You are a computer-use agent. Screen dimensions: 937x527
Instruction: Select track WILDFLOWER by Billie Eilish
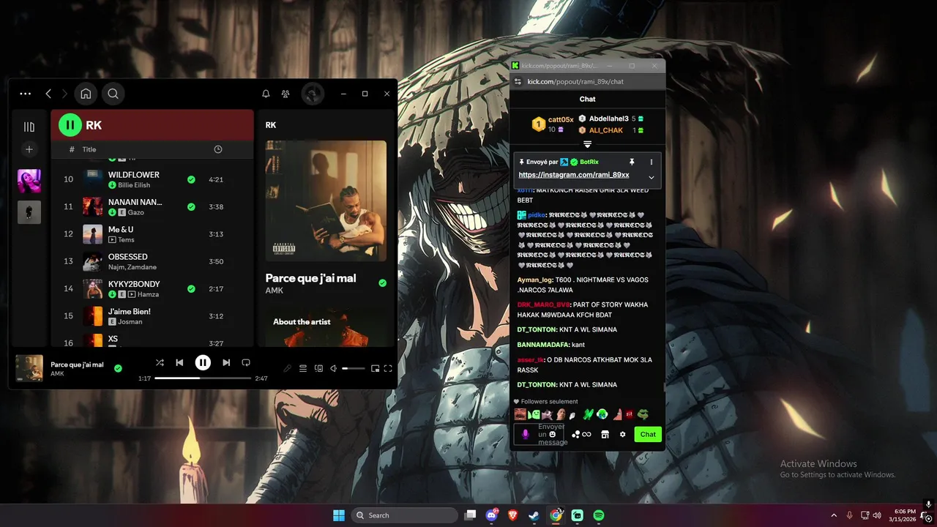pyautogui.click(x=152, y=179)
